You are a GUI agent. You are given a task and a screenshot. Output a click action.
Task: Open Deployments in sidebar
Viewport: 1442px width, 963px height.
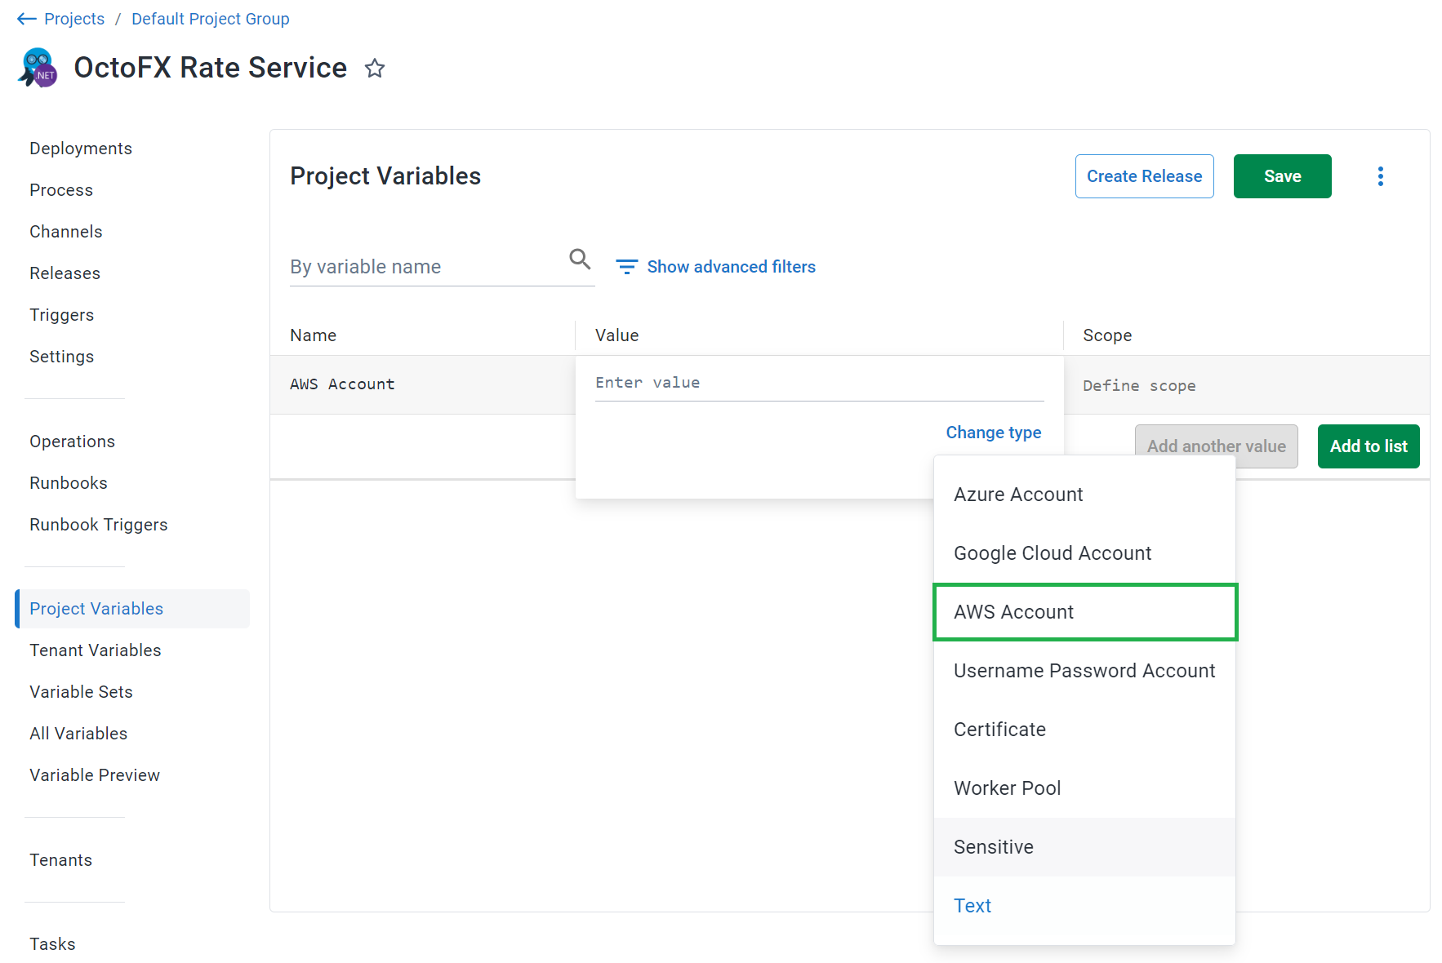click(x=81, y=149)
